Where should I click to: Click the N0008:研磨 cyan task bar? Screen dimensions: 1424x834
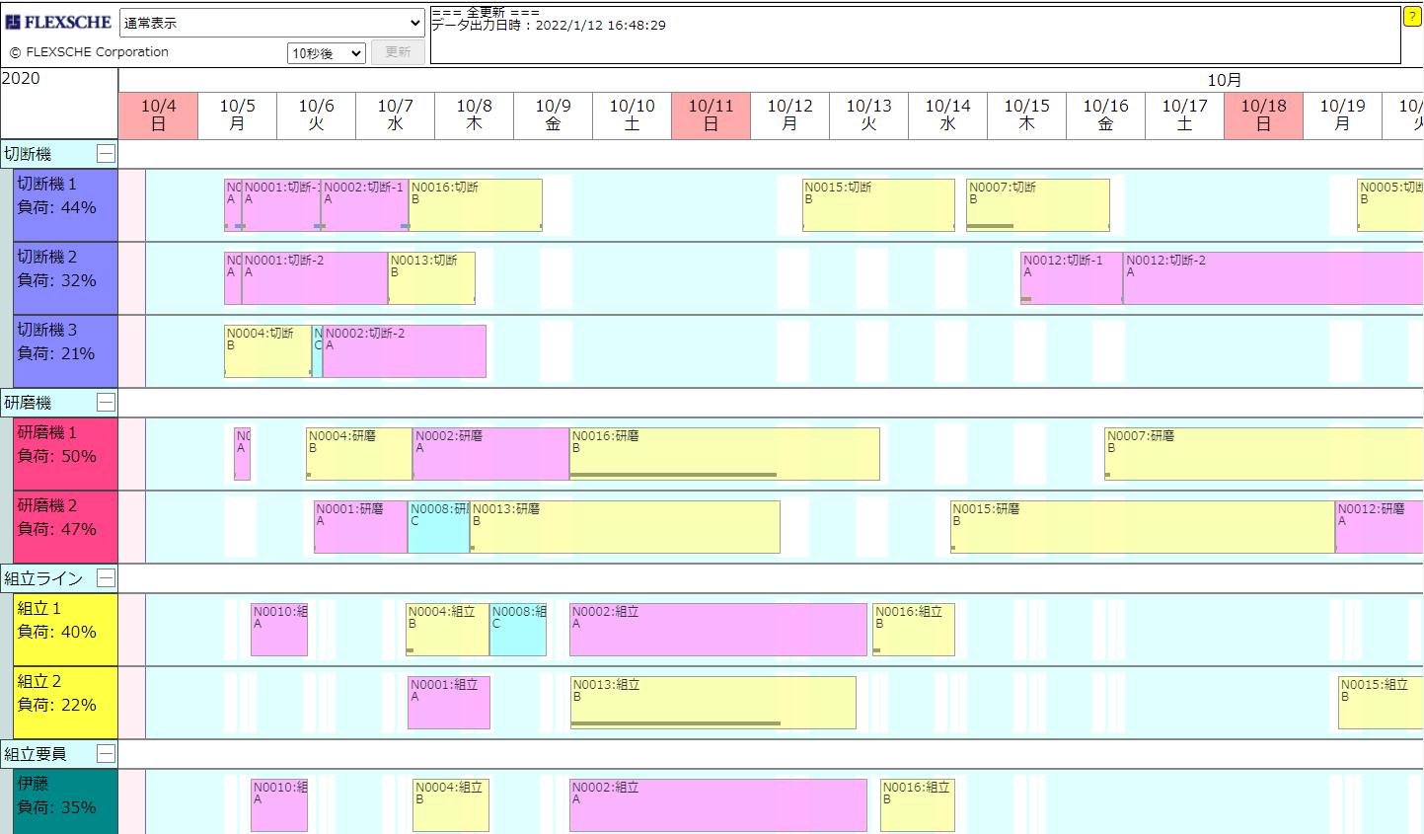tap(438, 527)
